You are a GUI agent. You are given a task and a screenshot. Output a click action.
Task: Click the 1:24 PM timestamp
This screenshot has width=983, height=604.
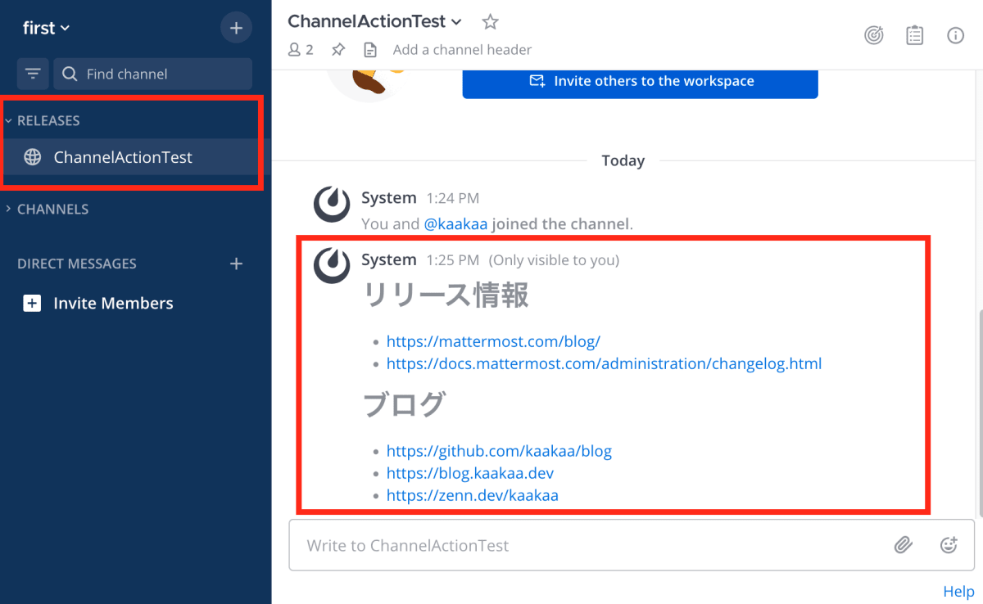453,198
